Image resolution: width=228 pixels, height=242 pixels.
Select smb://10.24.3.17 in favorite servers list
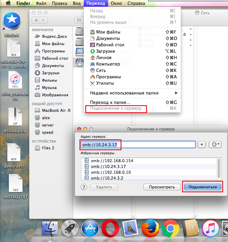click(x=149, y=166)
